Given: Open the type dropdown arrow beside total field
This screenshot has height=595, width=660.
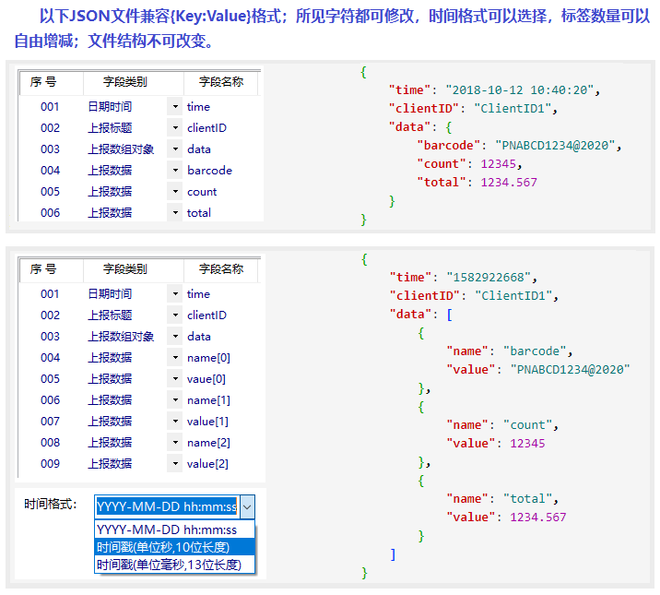Looking at the screenshot, I should point(175,213).
